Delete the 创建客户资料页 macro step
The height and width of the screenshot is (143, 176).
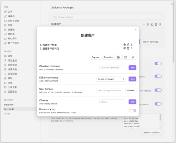click(128, 48)
